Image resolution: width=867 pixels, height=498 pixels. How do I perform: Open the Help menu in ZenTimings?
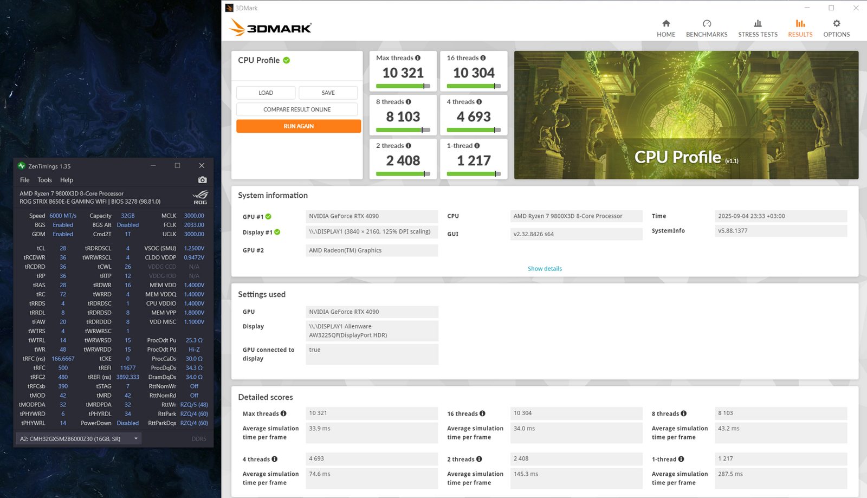[x=67, y=180]
